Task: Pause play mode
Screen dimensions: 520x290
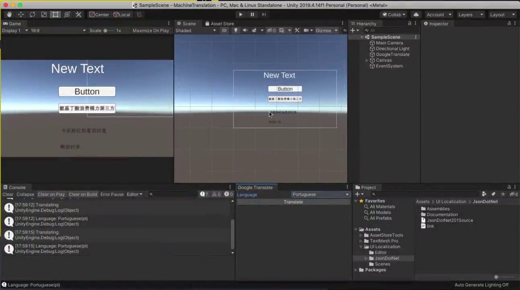Action: [252, 14]
